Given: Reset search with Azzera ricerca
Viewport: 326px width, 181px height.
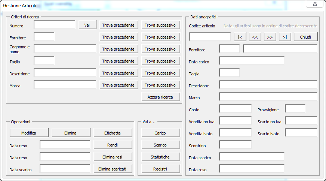Looking at the screenshot, I should [160, 97].
